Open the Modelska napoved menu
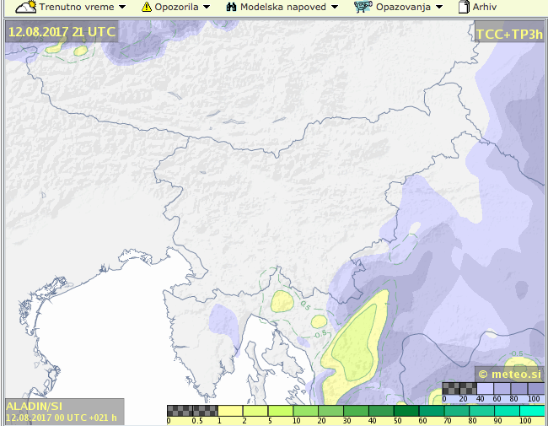Screen dimensions: 548x426 282,7
